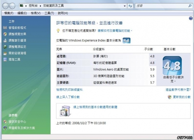Click the 更新我的分數 link
194x140 pixels.
tap(182, 97)
